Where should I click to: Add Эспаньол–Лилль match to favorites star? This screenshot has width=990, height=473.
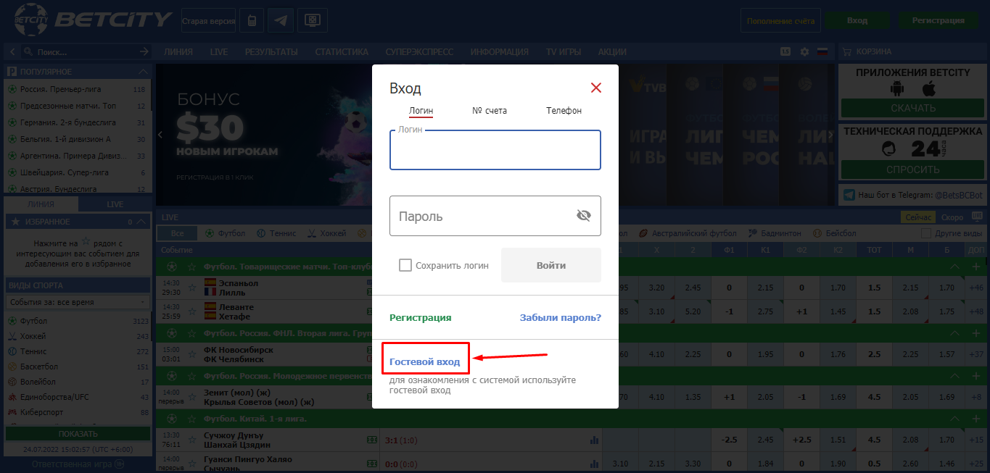coord(192,288)
